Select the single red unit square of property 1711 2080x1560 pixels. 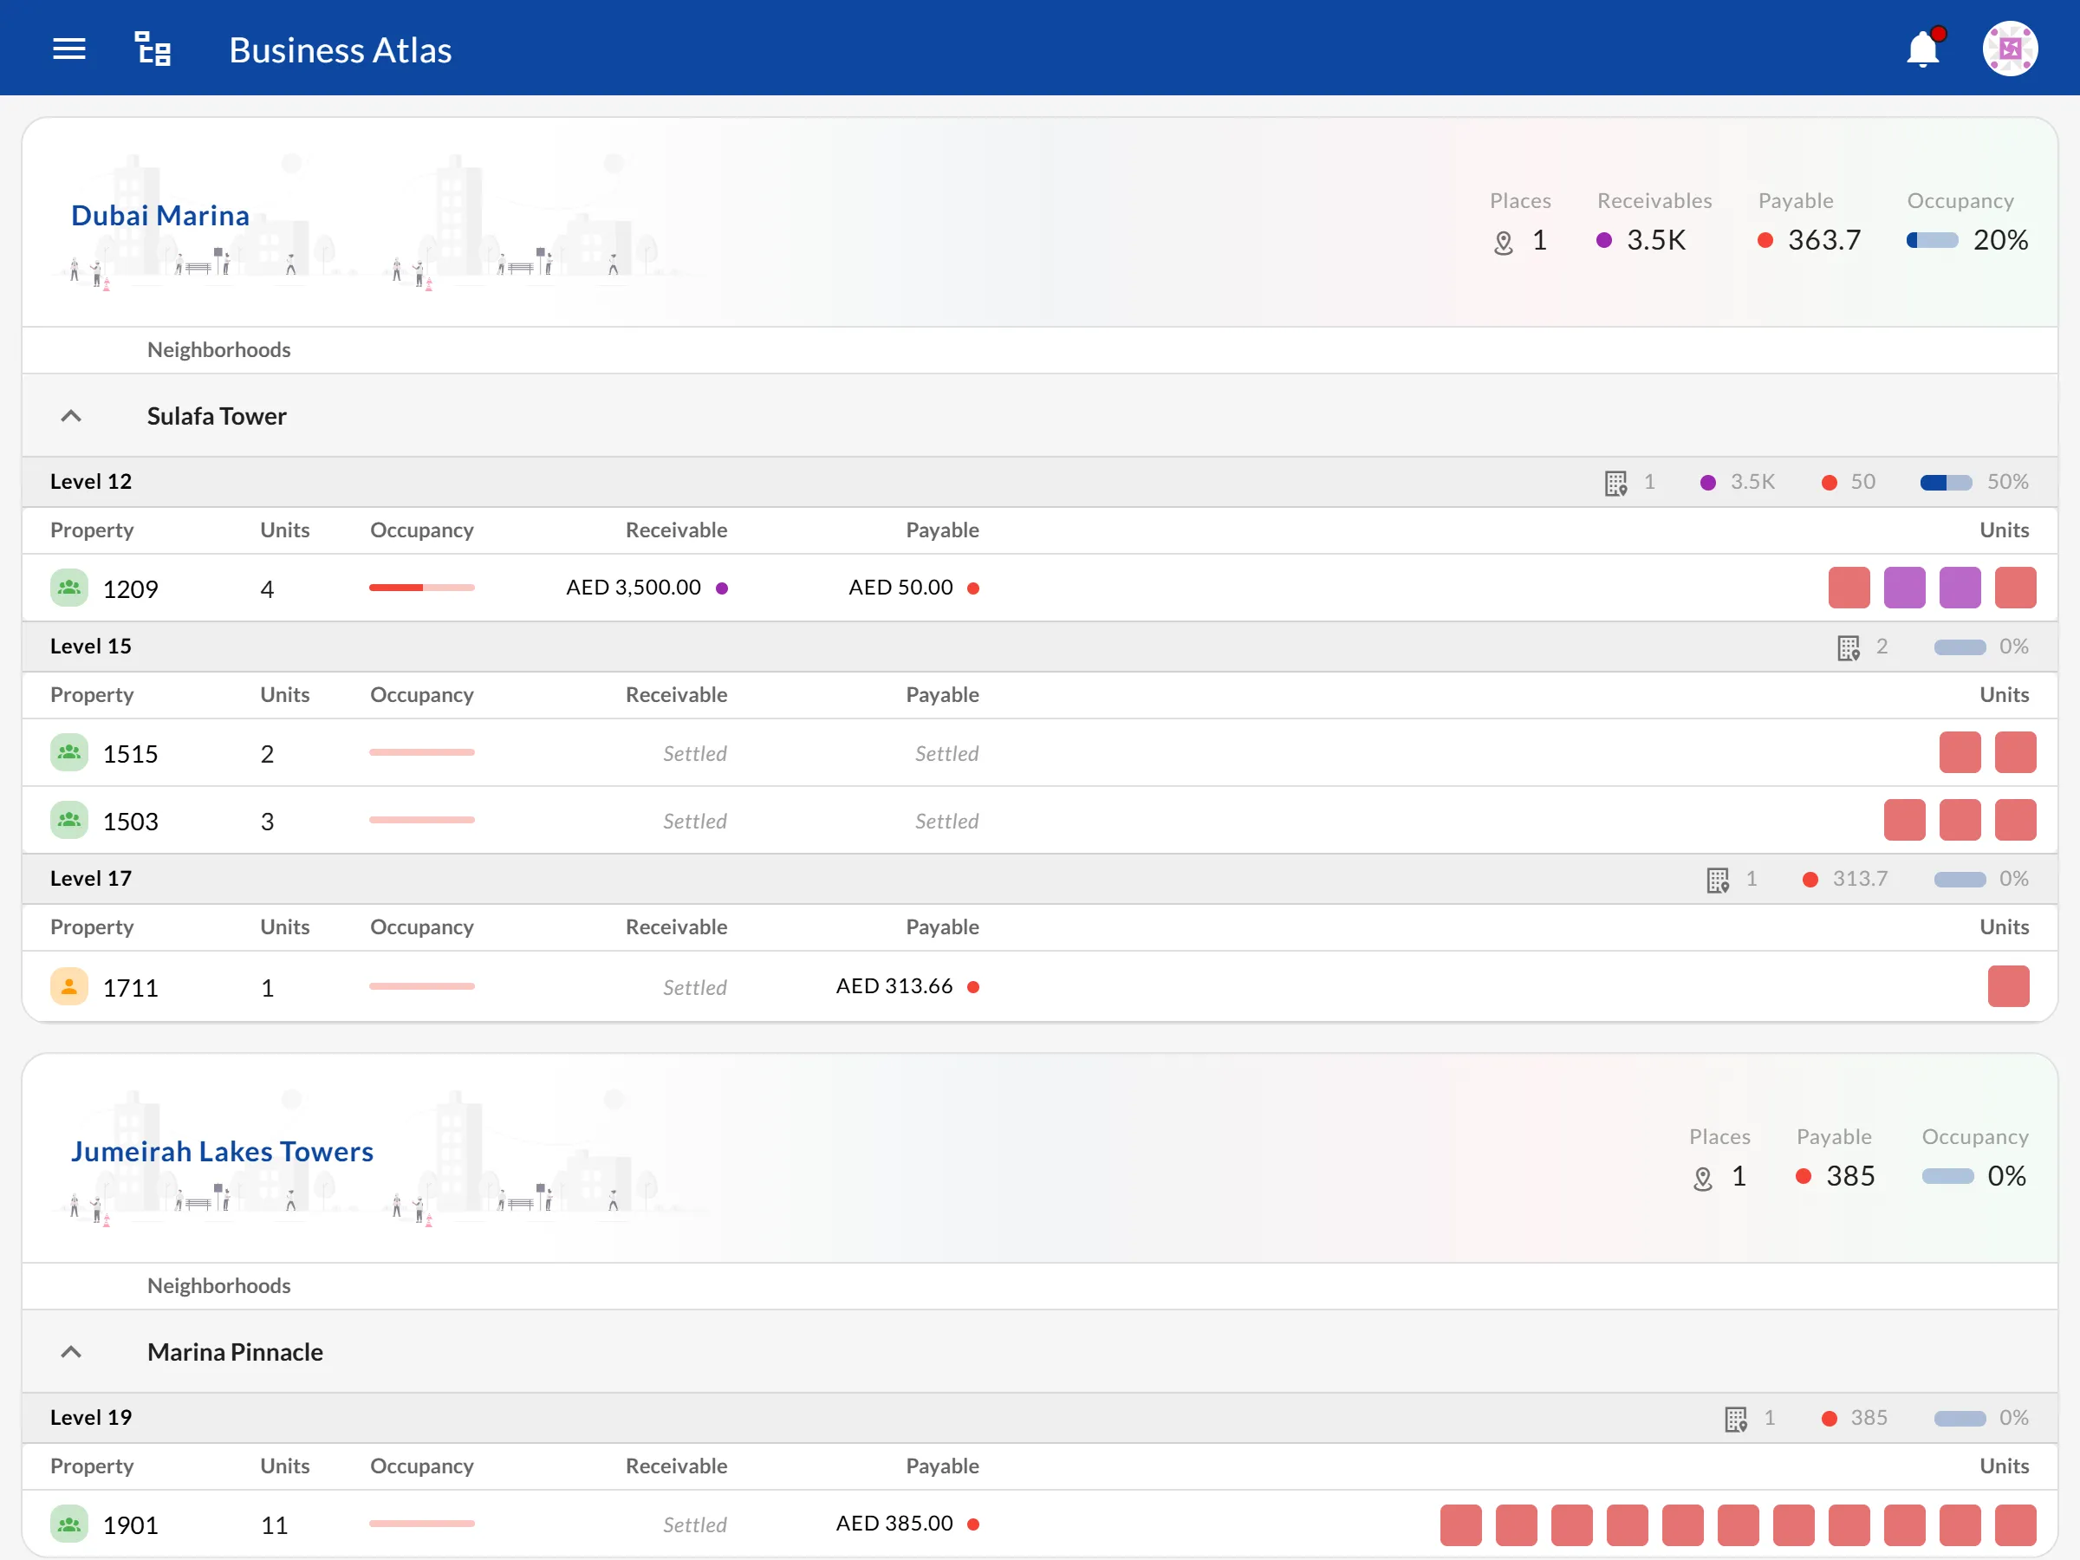point(2007,986)
